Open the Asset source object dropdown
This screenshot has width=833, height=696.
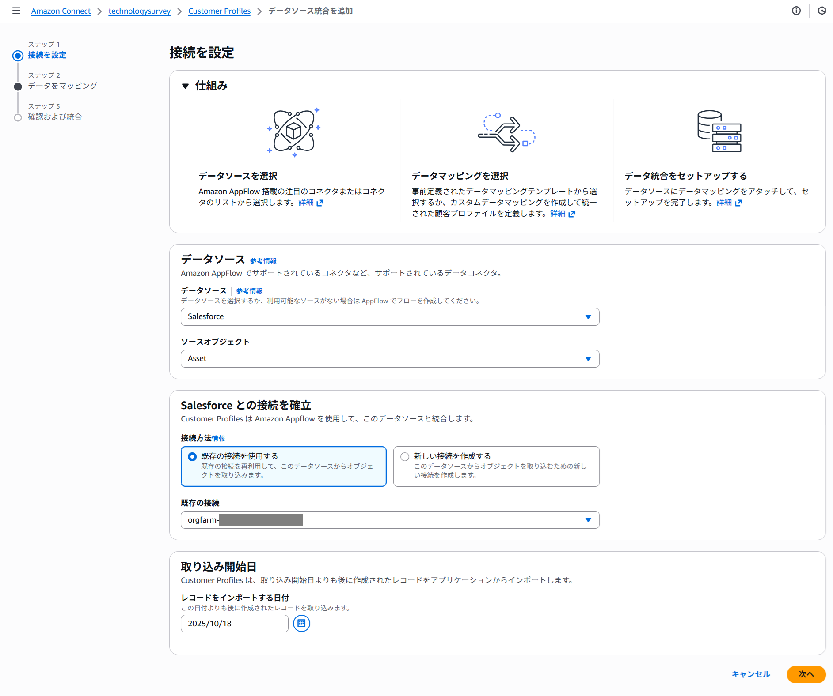[x=390, y=359]
